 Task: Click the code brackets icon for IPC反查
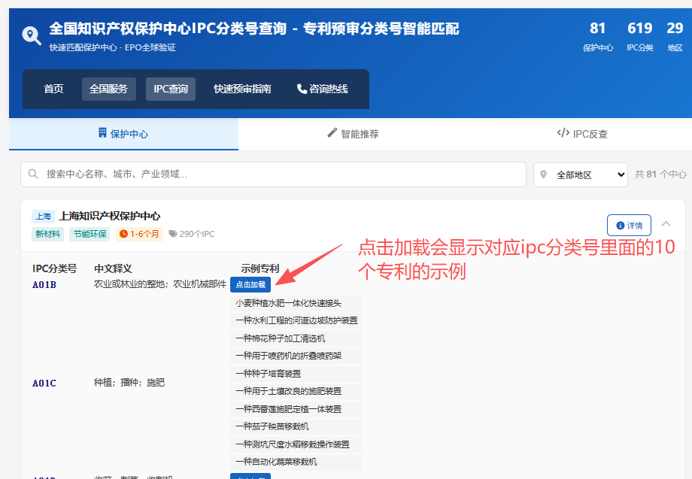[x=563, y=133]
